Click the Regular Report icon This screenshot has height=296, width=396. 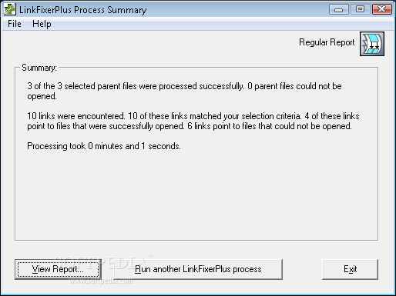pyautogui.click(x=372, y=44)
